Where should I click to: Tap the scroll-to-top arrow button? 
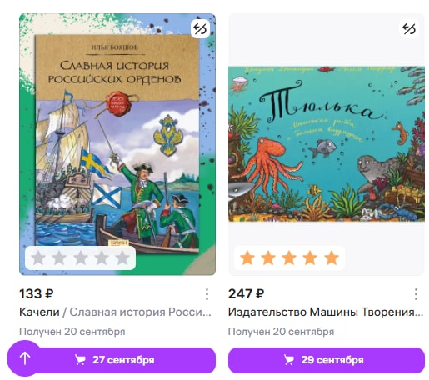coord(25,358)
